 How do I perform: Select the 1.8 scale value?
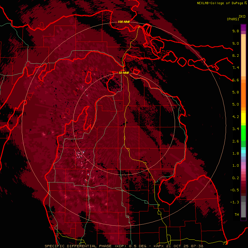pyautogui.click(x=236, y=153)
